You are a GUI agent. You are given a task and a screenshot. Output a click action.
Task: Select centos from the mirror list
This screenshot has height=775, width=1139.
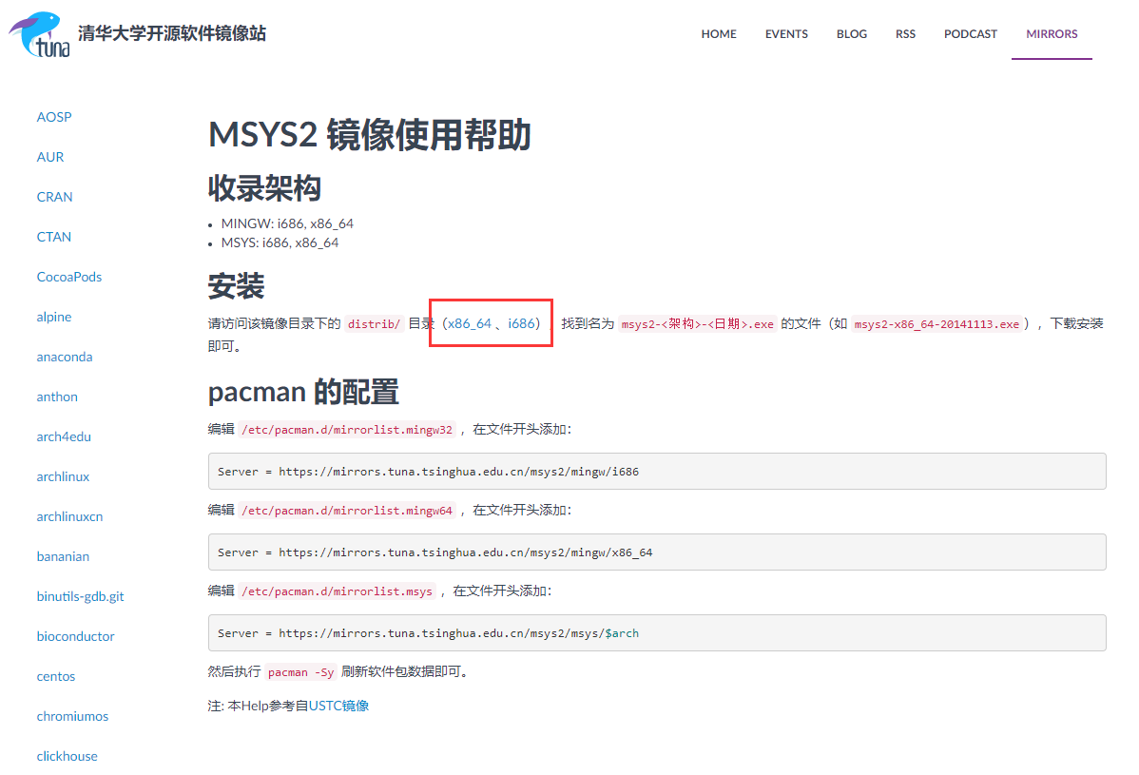[x=55, y=675]
